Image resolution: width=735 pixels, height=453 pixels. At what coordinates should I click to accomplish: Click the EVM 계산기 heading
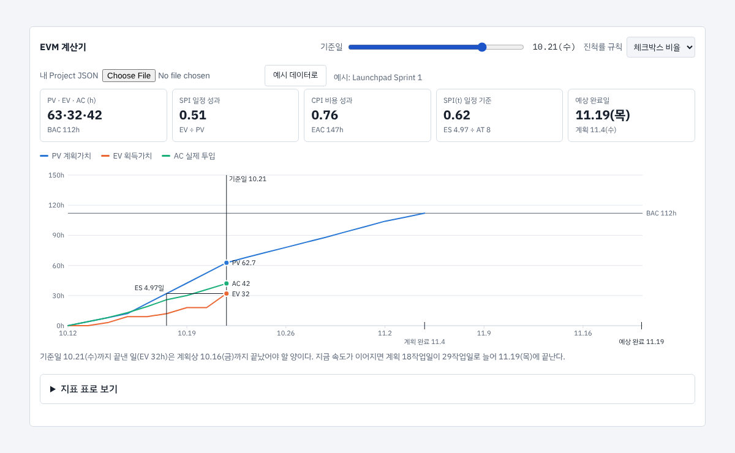pos(63,47)
